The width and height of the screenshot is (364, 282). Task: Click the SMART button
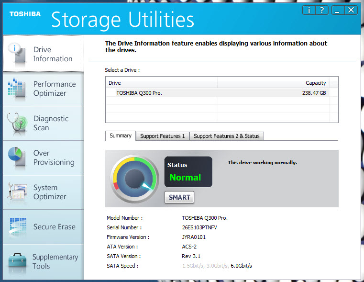(x=179, y=197)
